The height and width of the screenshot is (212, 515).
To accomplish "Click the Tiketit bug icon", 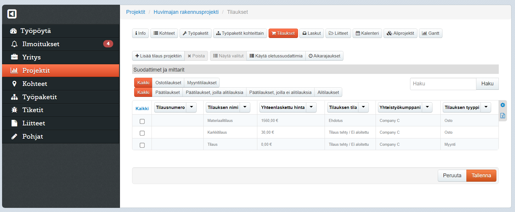I will [x=14, y=110].
